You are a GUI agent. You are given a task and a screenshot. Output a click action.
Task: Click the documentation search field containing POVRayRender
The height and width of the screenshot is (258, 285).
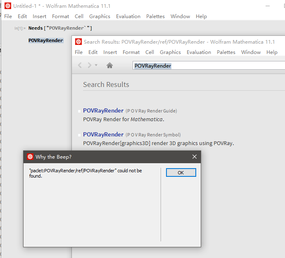point(207,66)
